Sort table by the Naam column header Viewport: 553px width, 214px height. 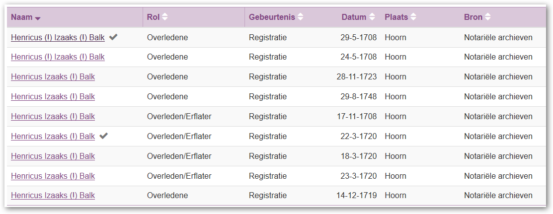click(x=22, y=17)
